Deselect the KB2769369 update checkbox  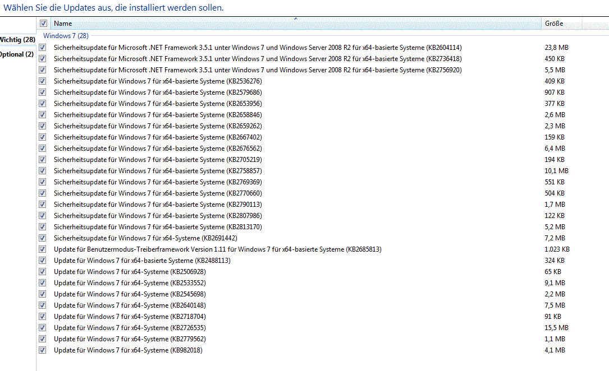pos(43,182)
